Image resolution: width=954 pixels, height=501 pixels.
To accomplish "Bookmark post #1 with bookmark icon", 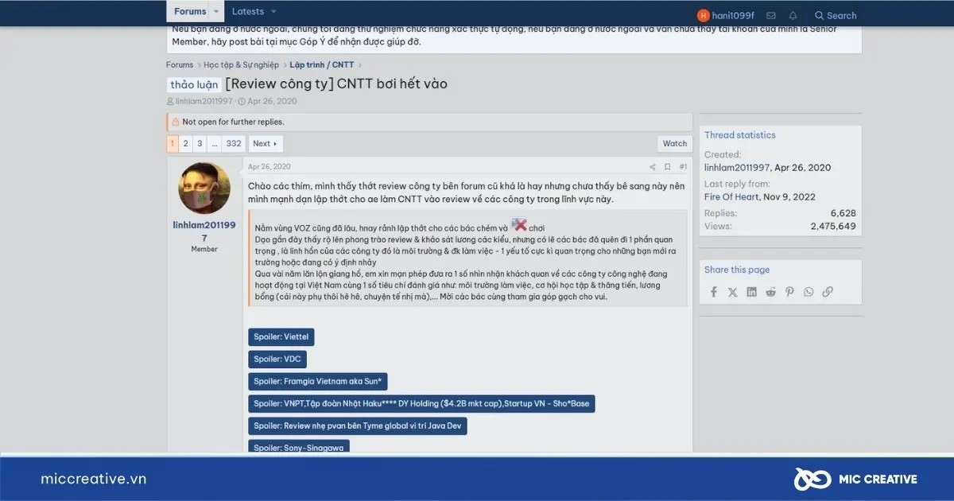I will [667, 167].
